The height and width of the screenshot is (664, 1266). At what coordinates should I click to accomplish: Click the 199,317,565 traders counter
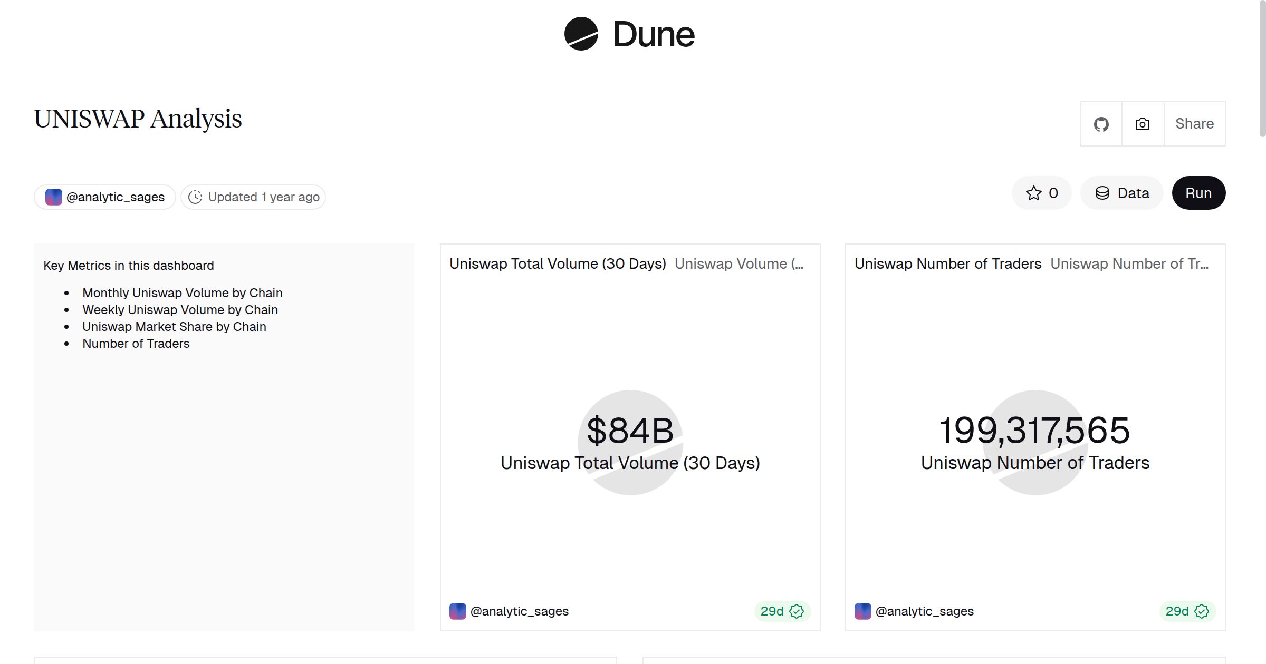point(1034,431)
